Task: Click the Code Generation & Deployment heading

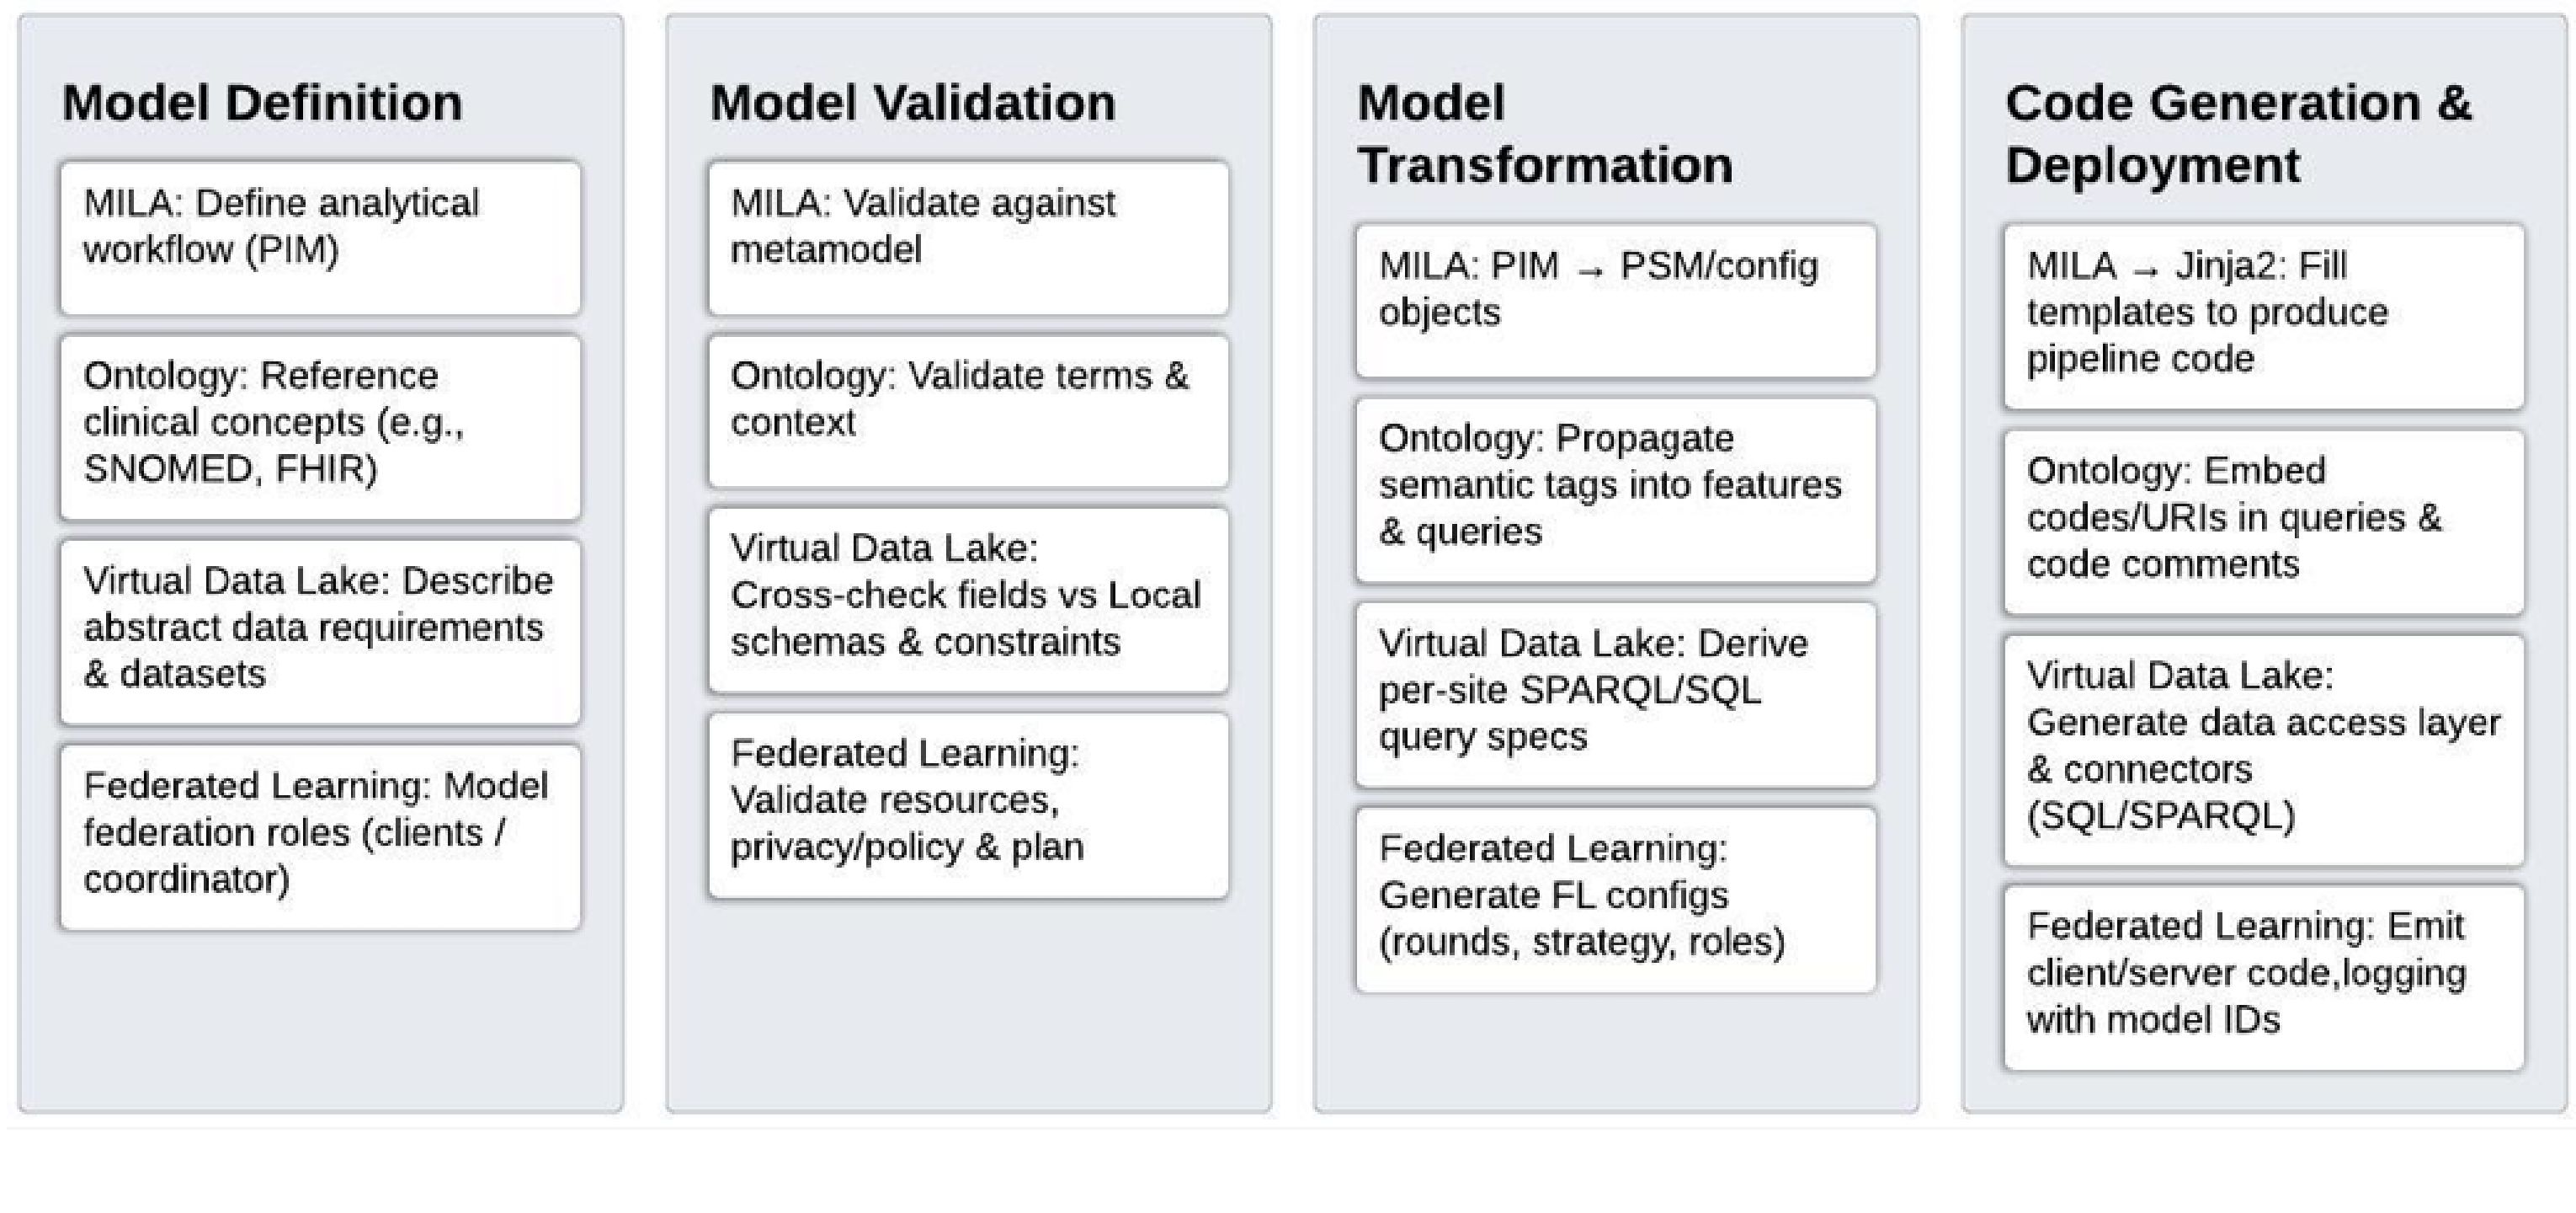Action: pos(2237,134)
